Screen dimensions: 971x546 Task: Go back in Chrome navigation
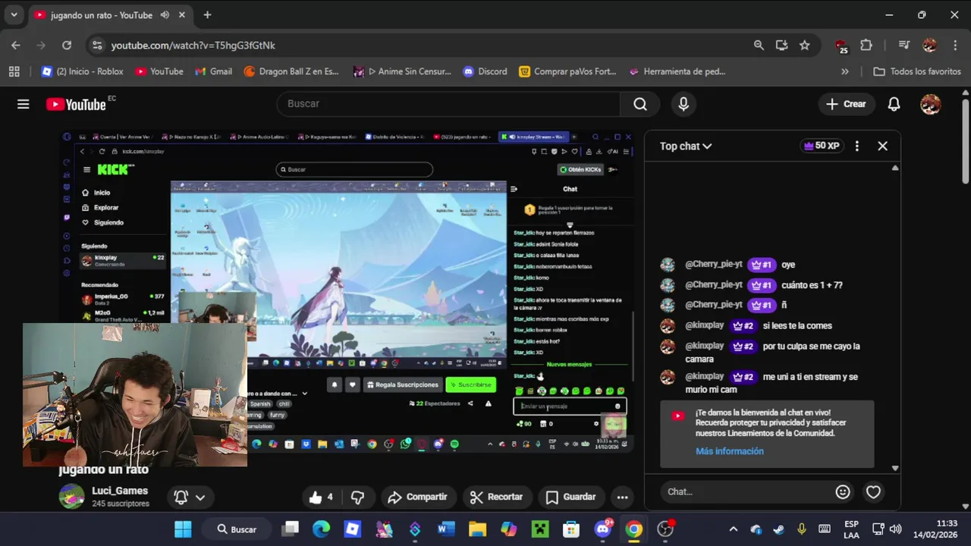coord(16,45)
